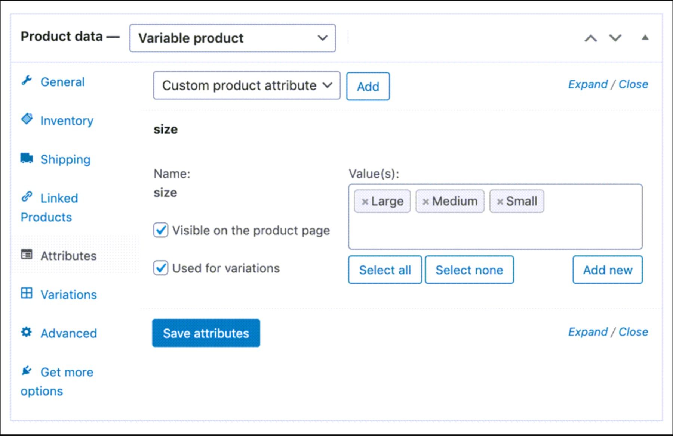Click the Linked Products chain icon
Image resolution: width=673 pixels, height=436 pixels.
[26, 197]
